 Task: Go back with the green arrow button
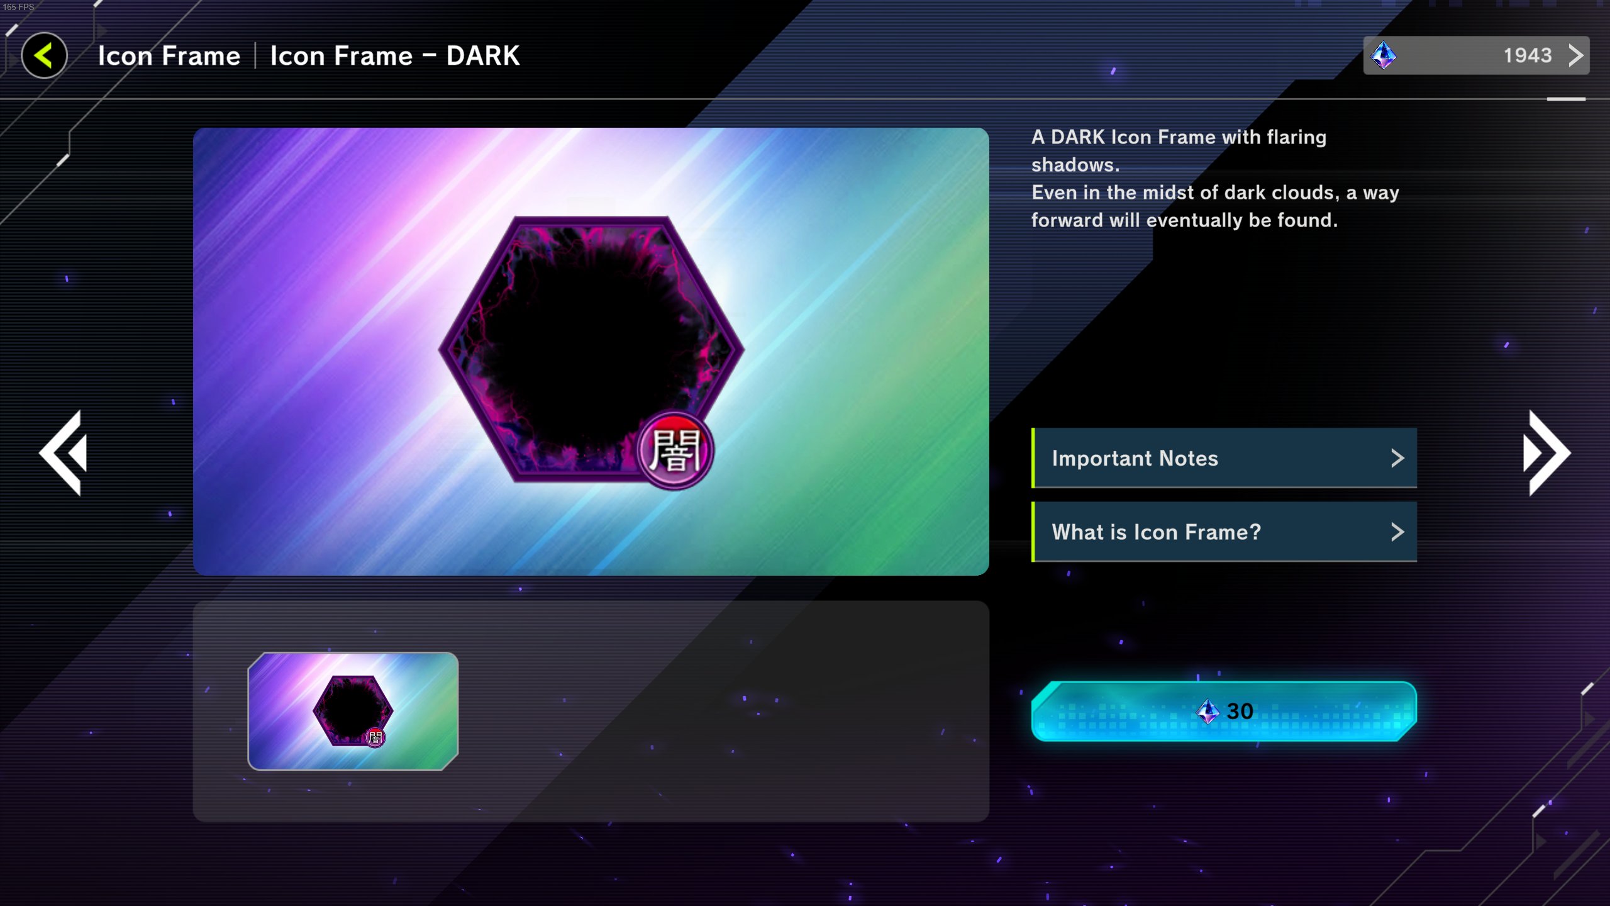44,55
